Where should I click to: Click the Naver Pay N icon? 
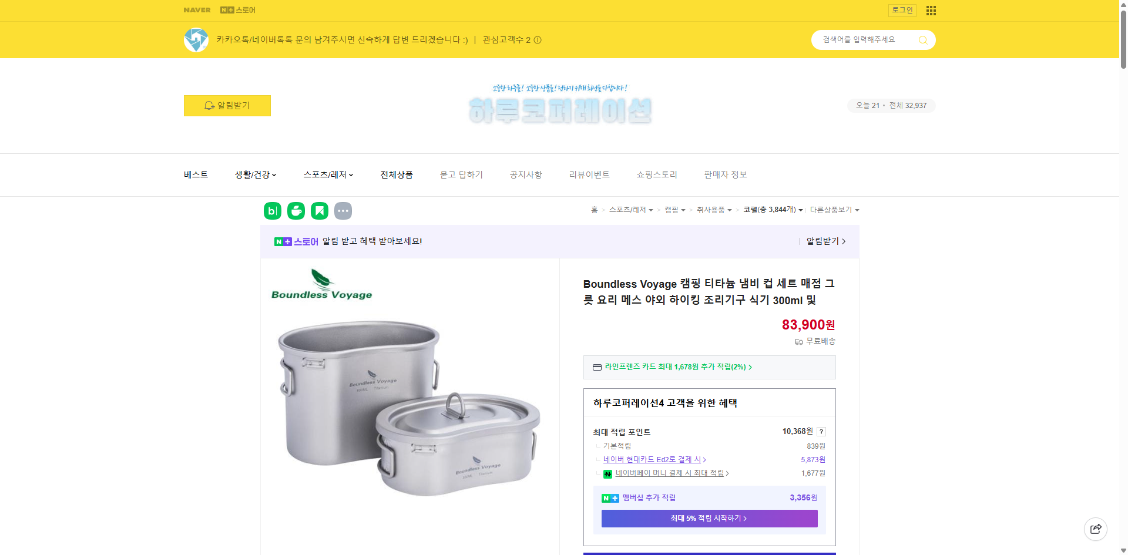click(607, 473)
